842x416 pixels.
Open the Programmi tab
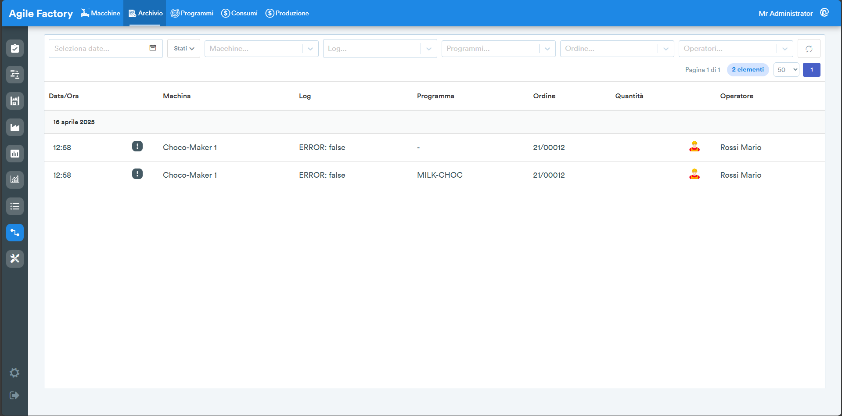click(x=192, y=13)
